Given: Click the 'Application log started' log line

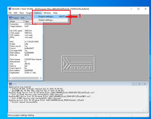Looking at the screenshot, I should (x=20, y=87).
